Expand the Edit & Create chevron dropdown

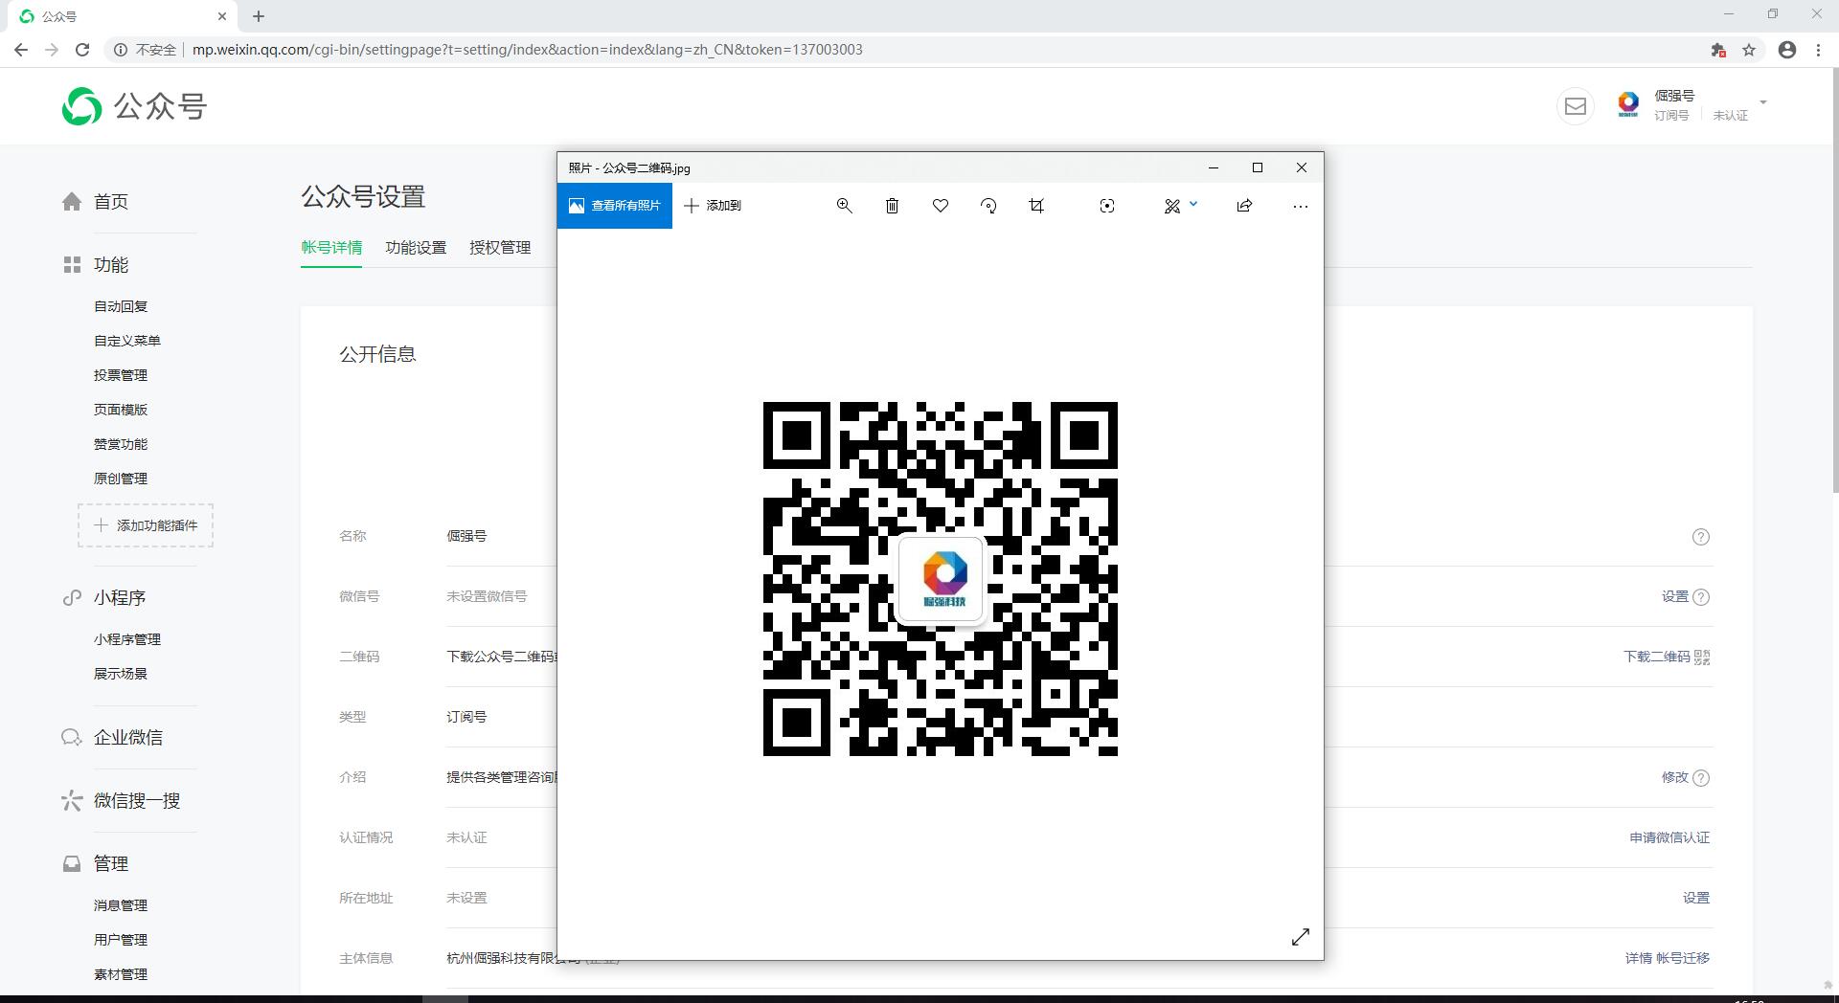[1192, 205]
